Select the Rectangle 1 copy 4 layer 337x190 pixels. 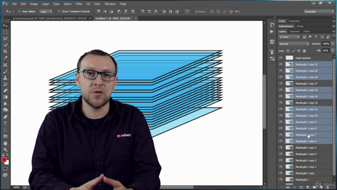tap(309, 154)
